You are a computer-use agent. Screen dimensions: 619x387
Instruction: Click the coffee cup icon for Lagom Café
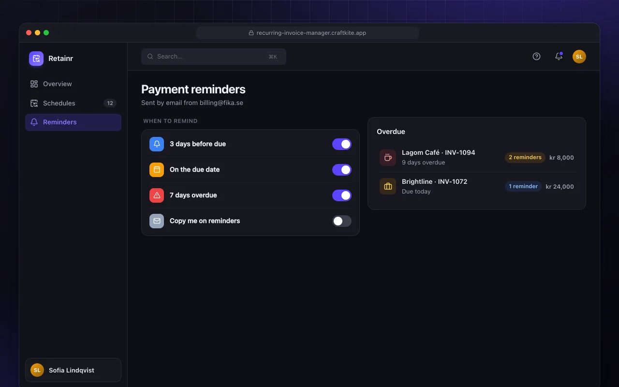pyautogui.click(x=388, y=158)
